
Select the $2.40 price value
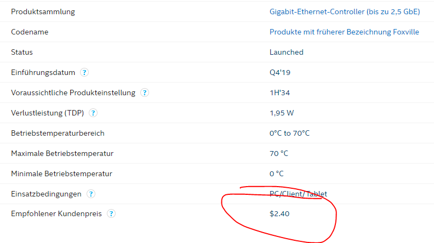[279, 213]
